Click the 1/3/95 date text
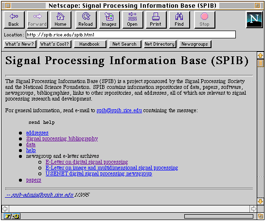 [x=82, y=195]
